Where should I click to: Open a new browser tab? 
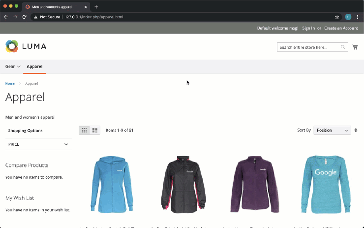coord(96,7)
